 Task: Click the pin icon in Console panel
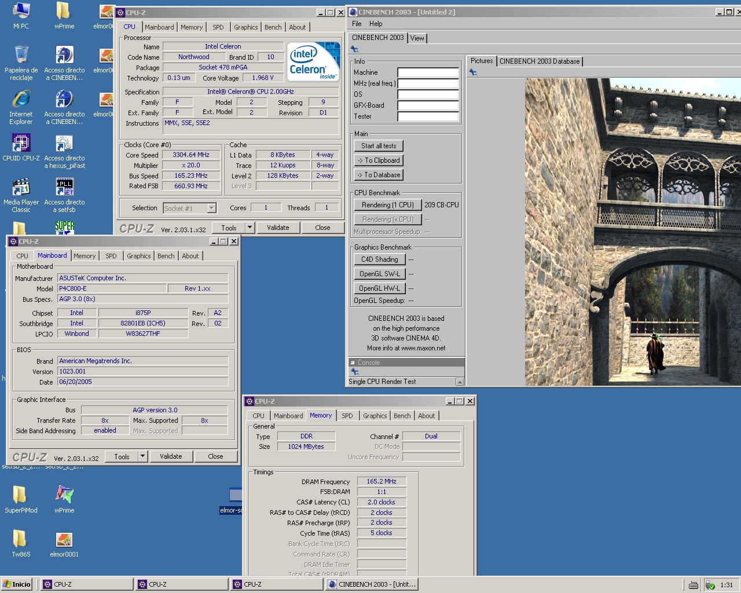click(355, 372)
